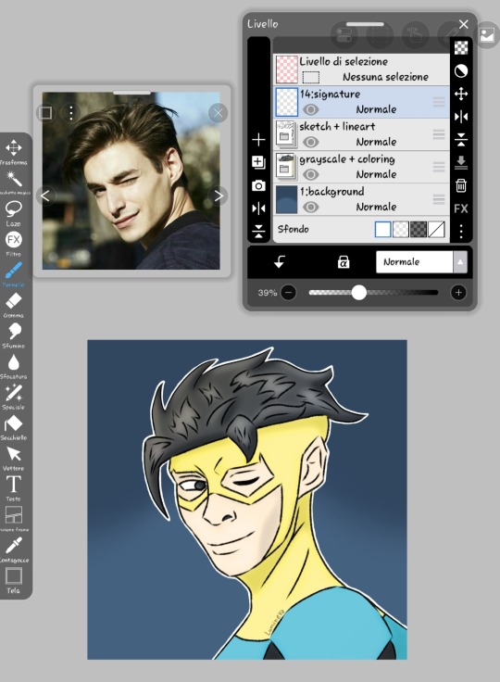This screenshot has width=500, height=682.
Task: Click the 14:signature reorder handle
Action: (x=439, y=102)
